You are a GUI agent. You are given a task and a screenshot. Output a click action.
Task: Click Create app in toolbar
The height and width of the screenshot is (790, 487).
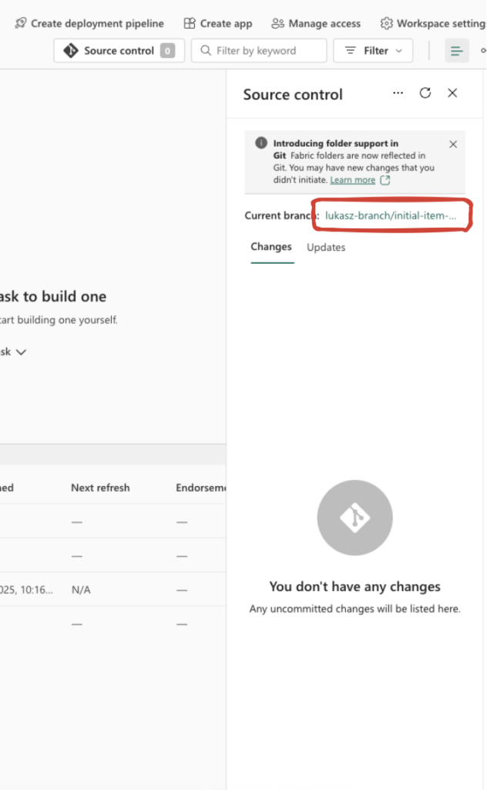coord(218,23)
